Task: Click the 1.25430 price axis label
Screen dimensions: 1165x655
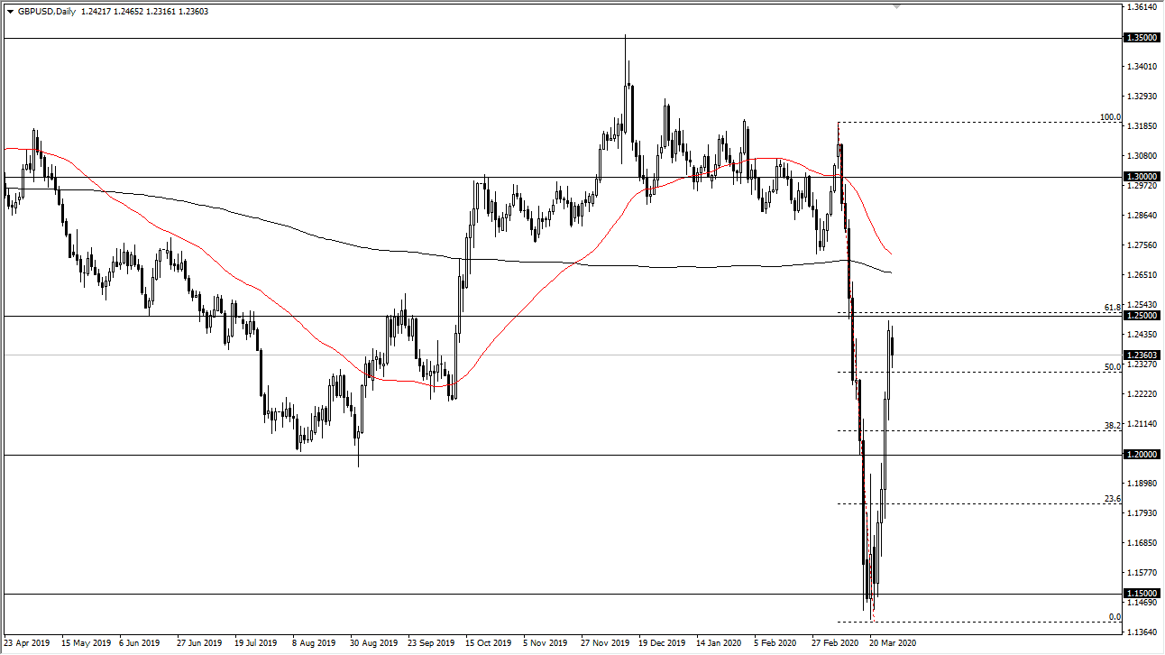Action: click(x=1142, y=305)
